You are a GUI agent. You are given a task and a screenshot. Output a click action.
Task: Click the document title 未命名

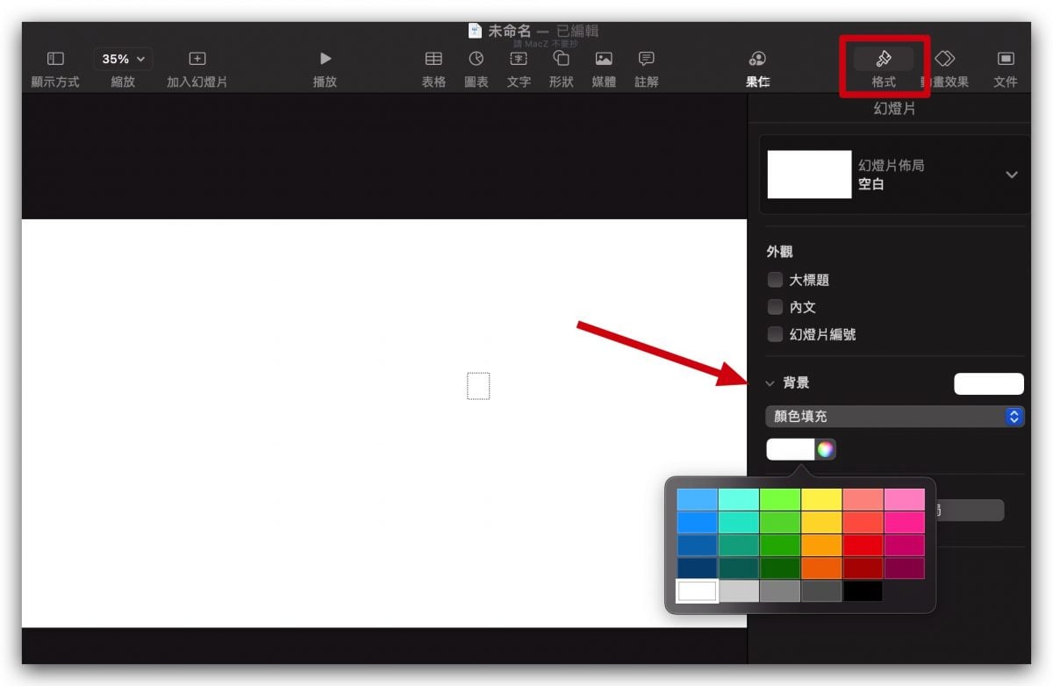tap(510, 31)
